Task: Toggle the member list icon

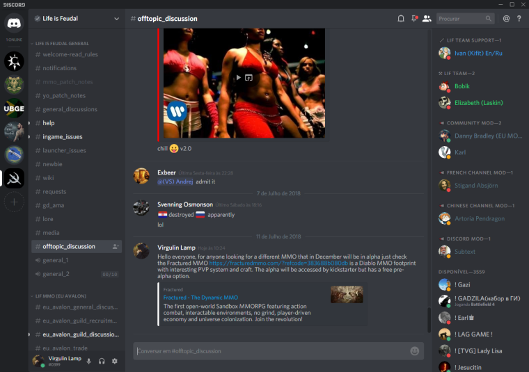Action: [427, 19]
